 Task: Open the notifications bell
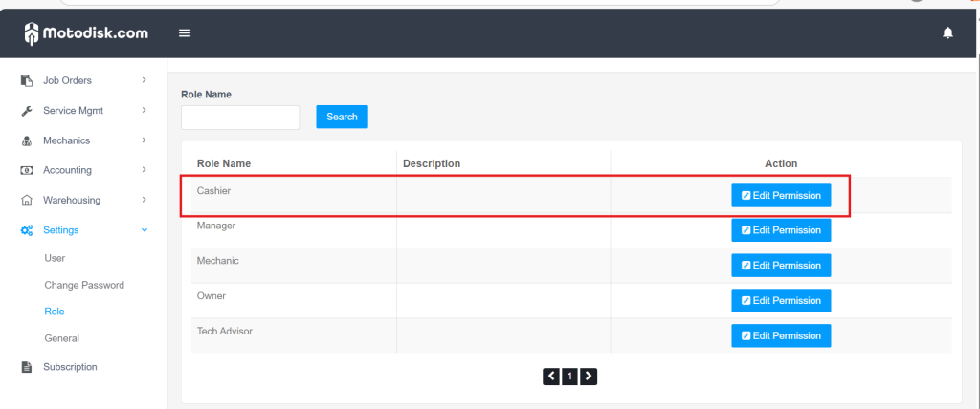pyautogui.click(x=947, y=33)
